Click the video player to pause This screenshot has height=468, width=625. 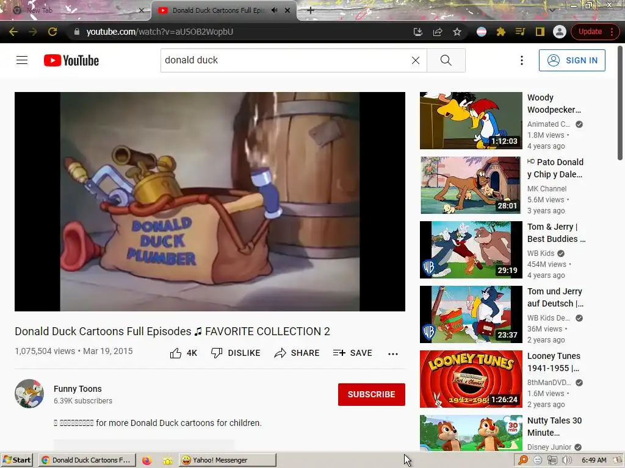[210, 201]
